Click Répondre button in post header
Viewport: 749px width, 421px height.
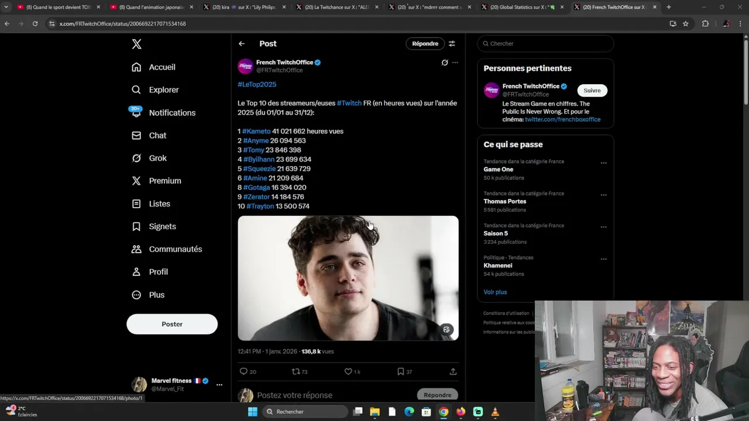coord(425,44)
